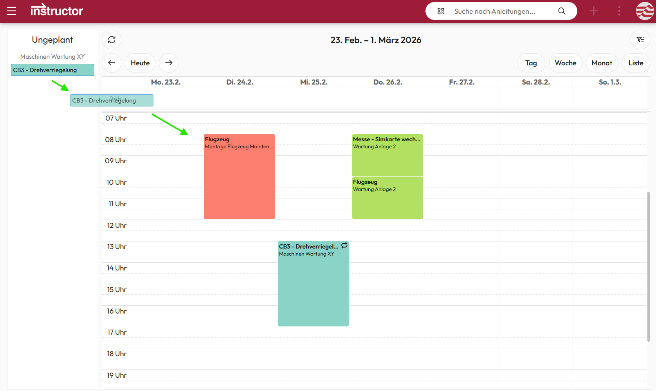This screenshot has height=391, width=656.
Task: Go to the previous week
Action: (112, 63)
